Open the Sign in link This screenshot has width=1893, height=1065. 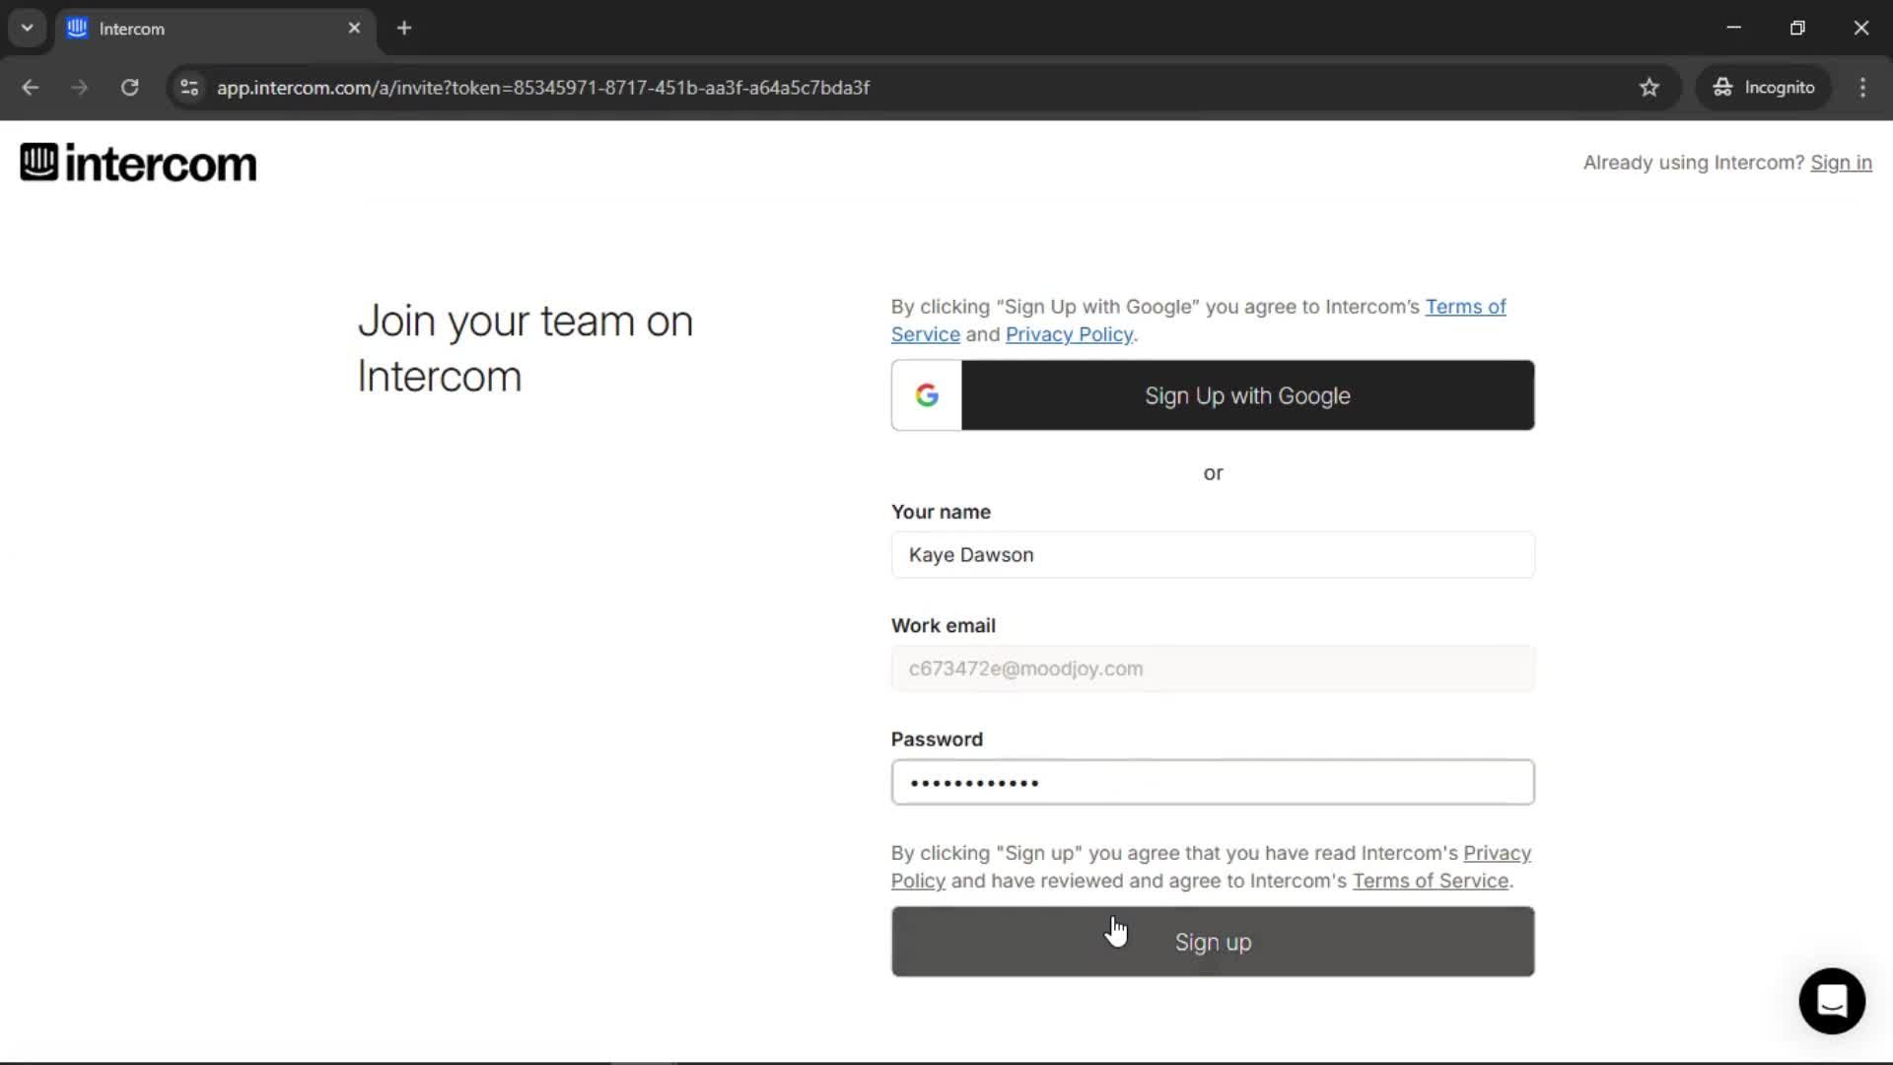[1841, 163]
